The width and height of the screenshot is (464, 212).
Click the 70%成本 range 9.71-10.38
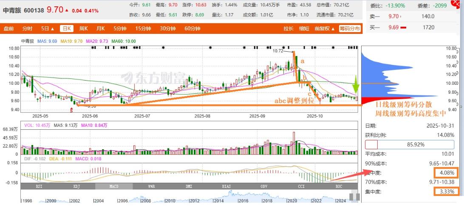[442, 182]
